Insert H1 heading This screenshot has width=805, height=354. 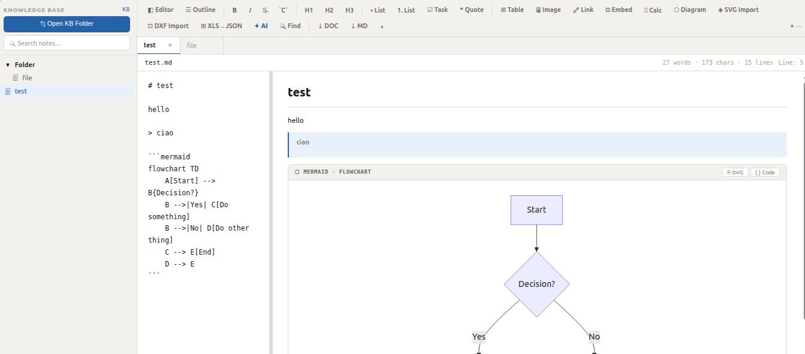[x=309, y=10]
